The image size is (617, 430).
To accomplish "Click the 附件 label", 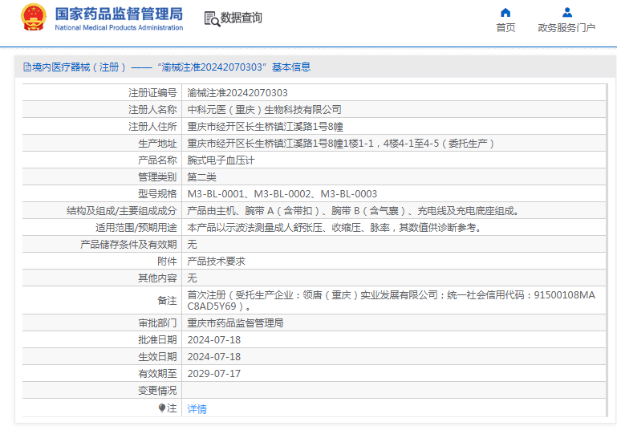I will (167, 262).
